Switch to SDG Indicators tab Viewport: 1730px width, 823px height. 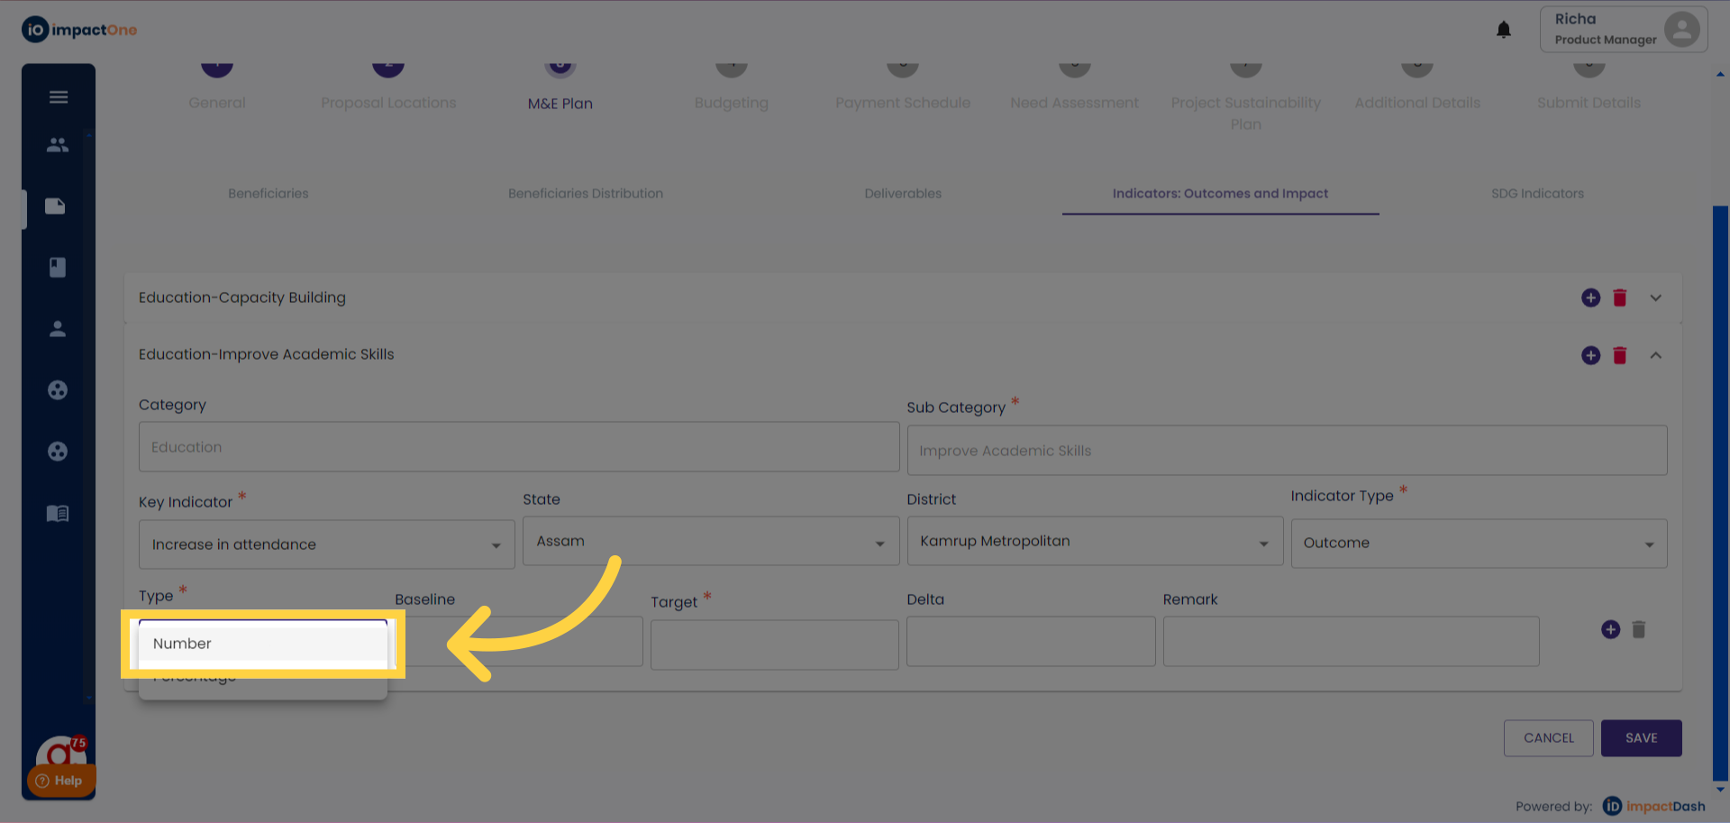coord(1537,194)
